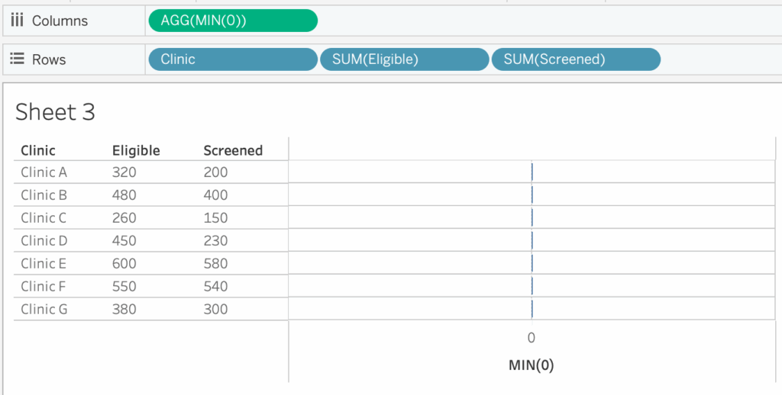Click the Rows shelf icon
Viewport: 782px width, 395px height.
pos(17,59)
